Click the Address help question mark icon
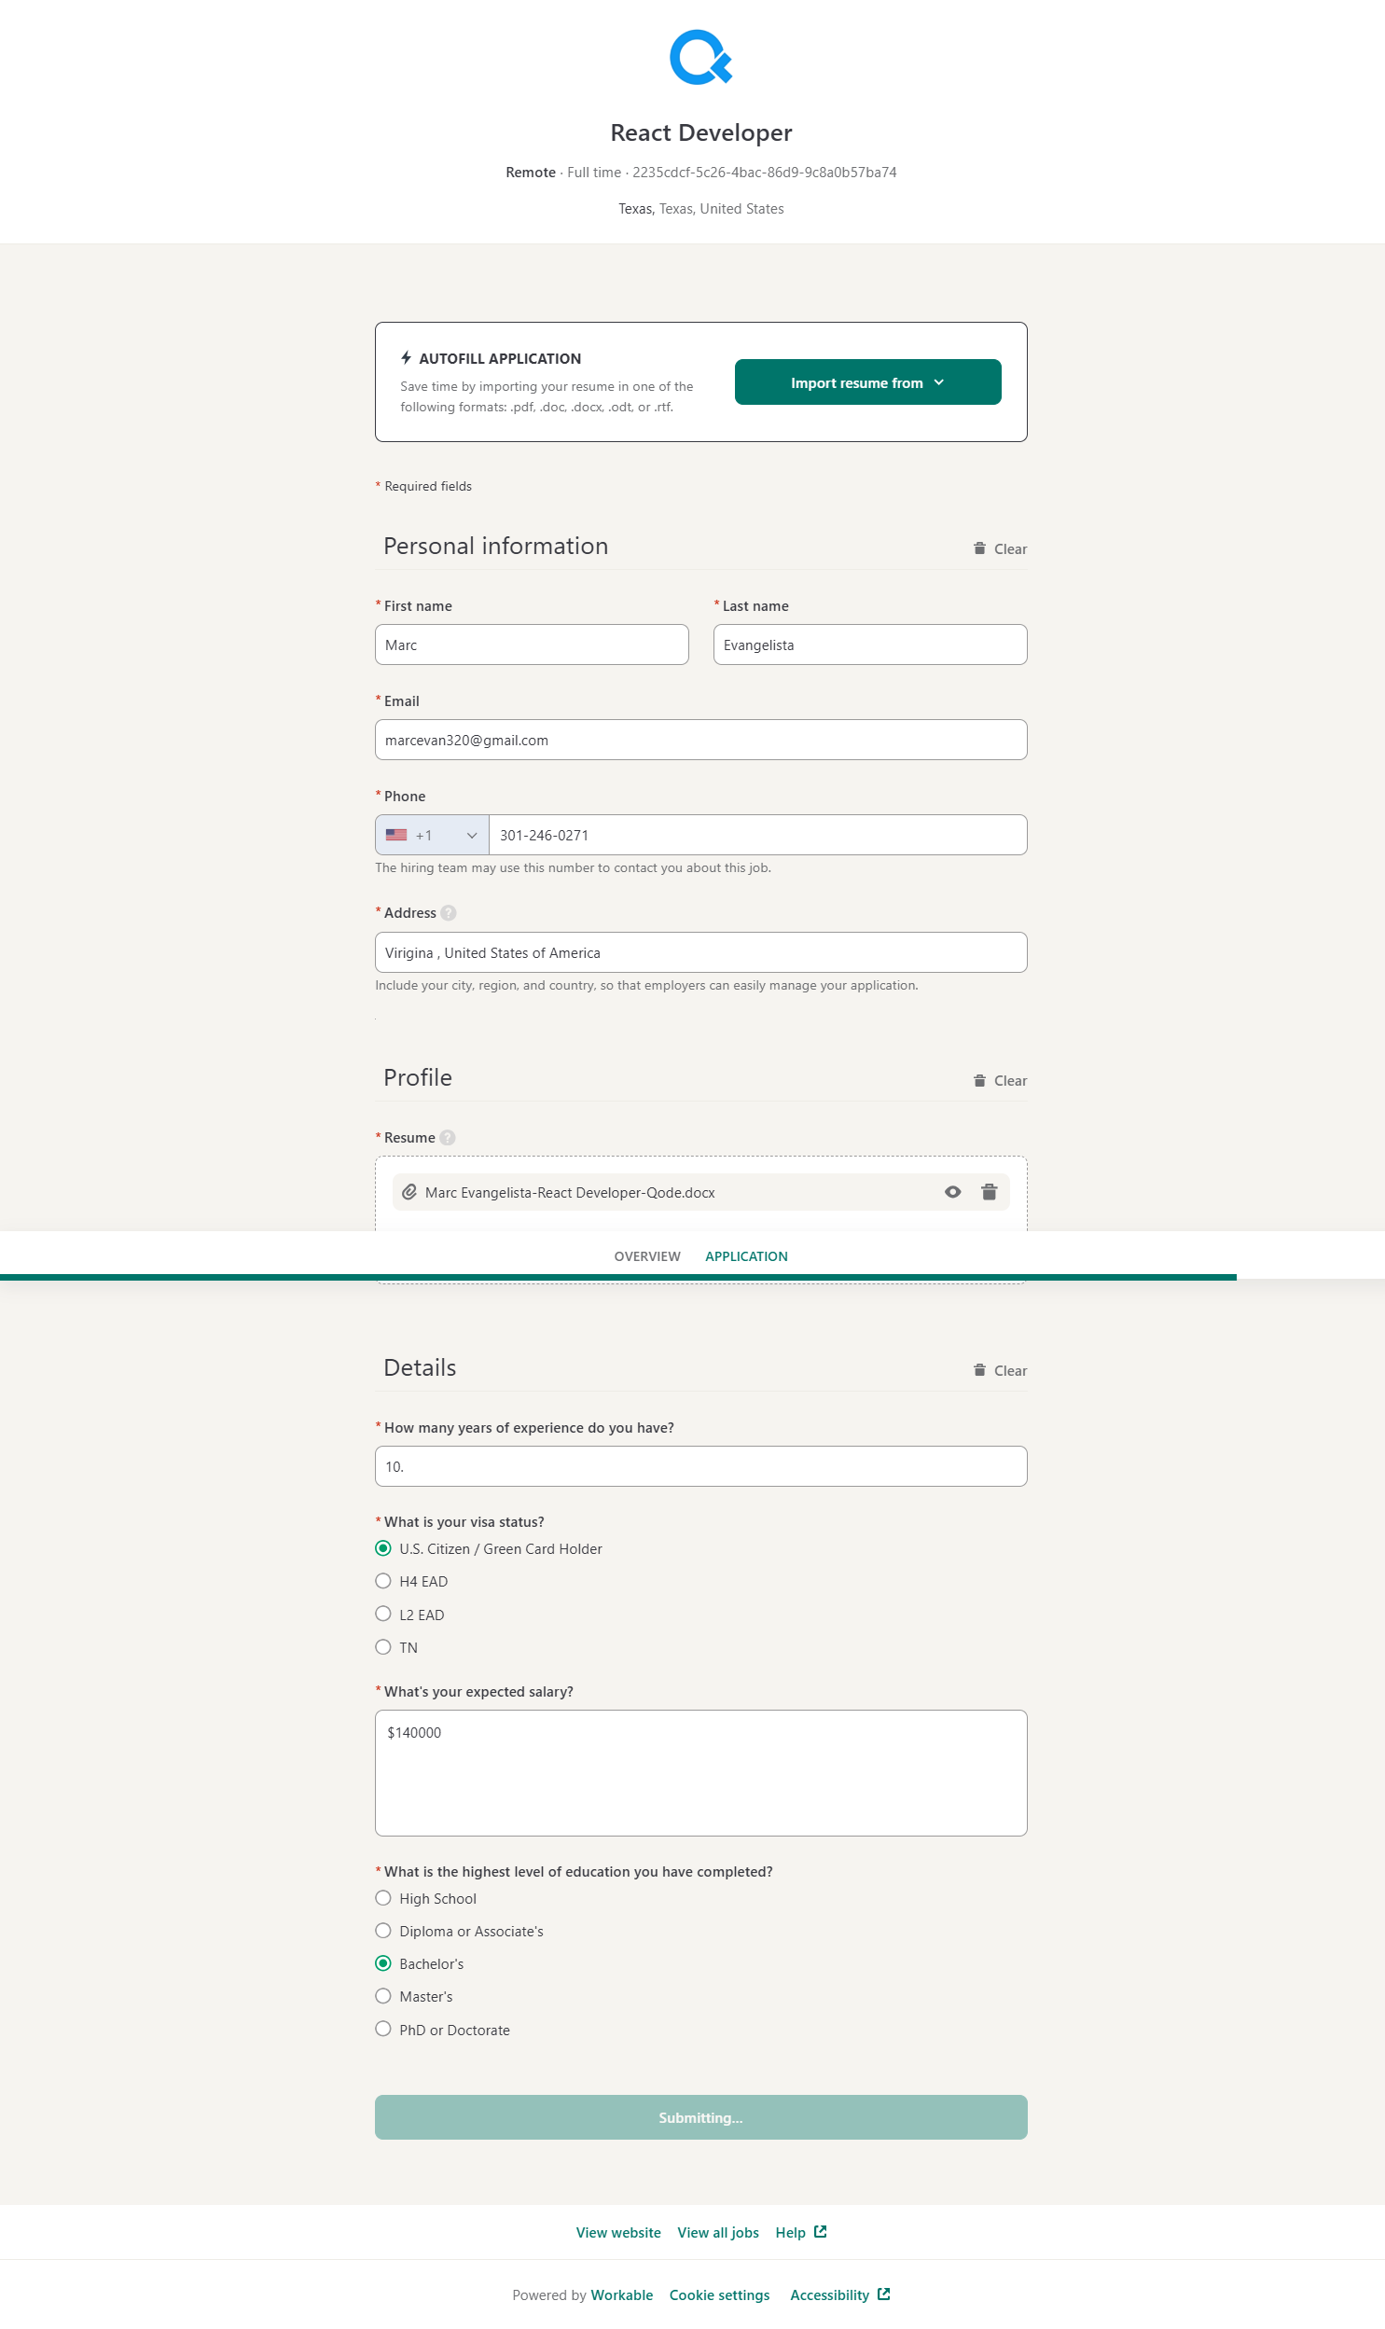This screenshot has height=2329, width=1385. (448, 912)
